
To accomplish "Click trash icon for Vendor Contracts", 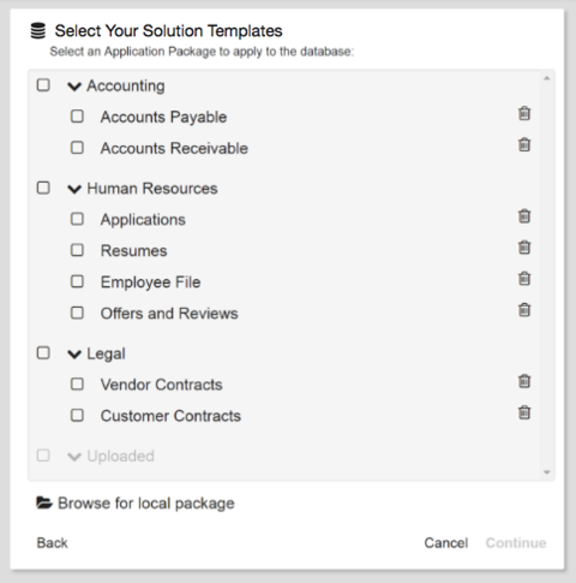I will pos(524,381).
